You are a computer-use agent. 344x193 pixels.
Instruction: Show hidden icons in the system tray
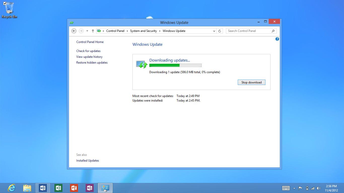click(x=294, y=188)
